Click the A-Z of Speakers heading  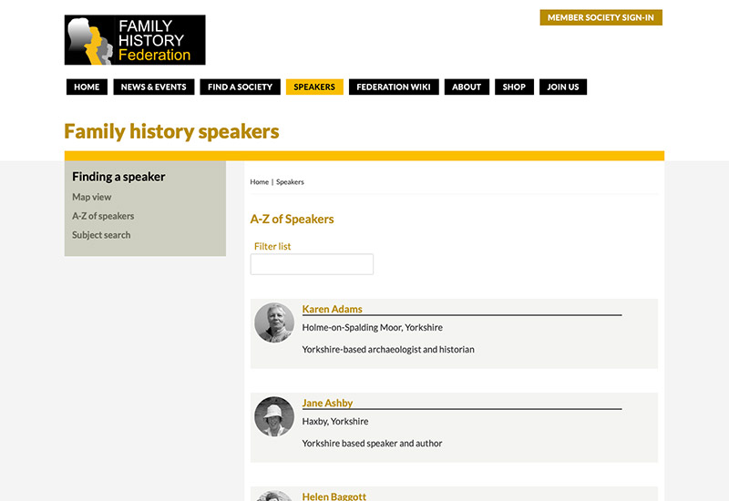[x=292, y=219]
